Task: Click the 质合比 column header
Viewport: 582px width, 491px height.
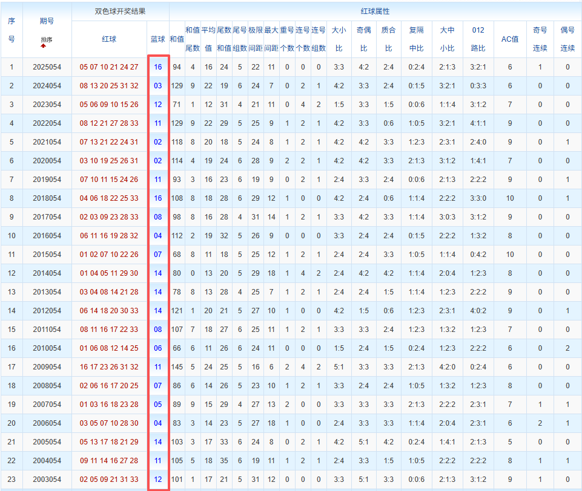Action: point(389,39)
